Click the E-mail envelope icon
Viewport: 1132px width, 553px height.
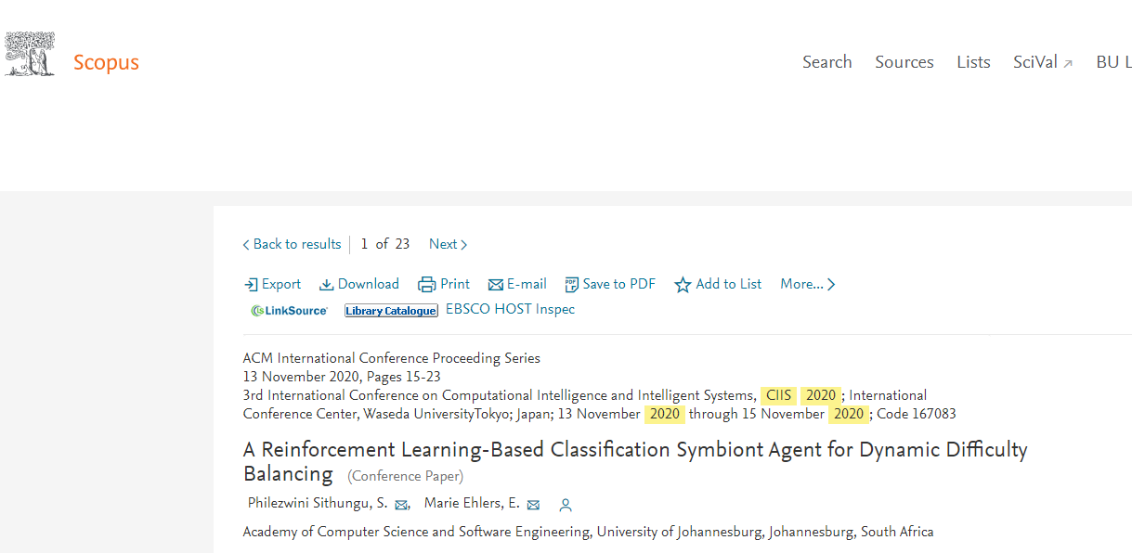(x=496, y=285)
